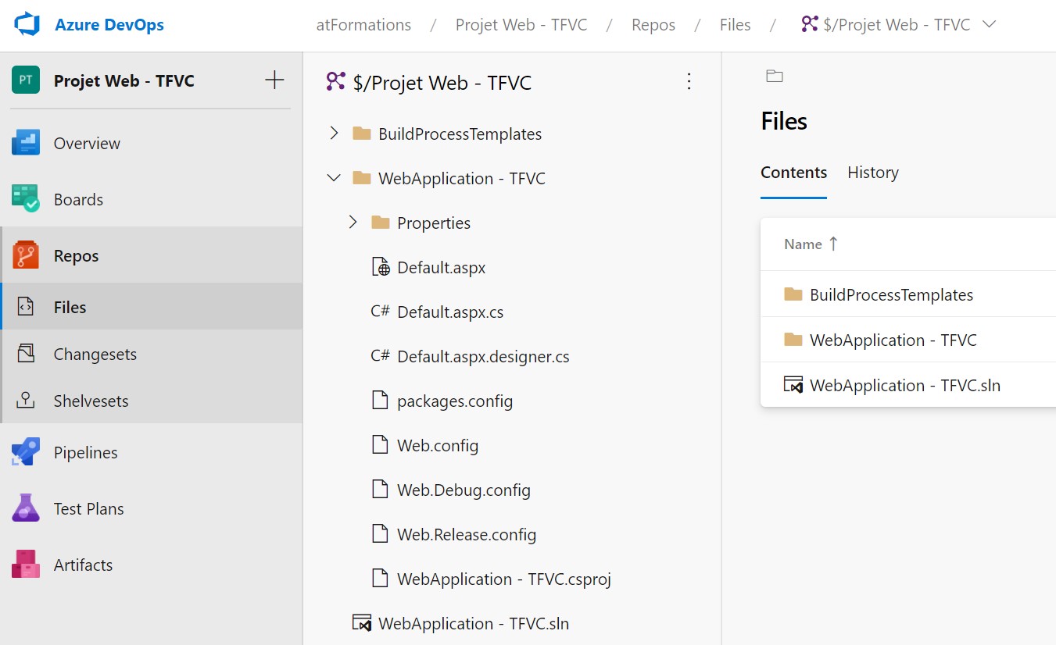The width and height of the screenshot is (1056, 645).
Task: Open WebApplication - TFVC.sln in contents list
Action: (905, 386)
